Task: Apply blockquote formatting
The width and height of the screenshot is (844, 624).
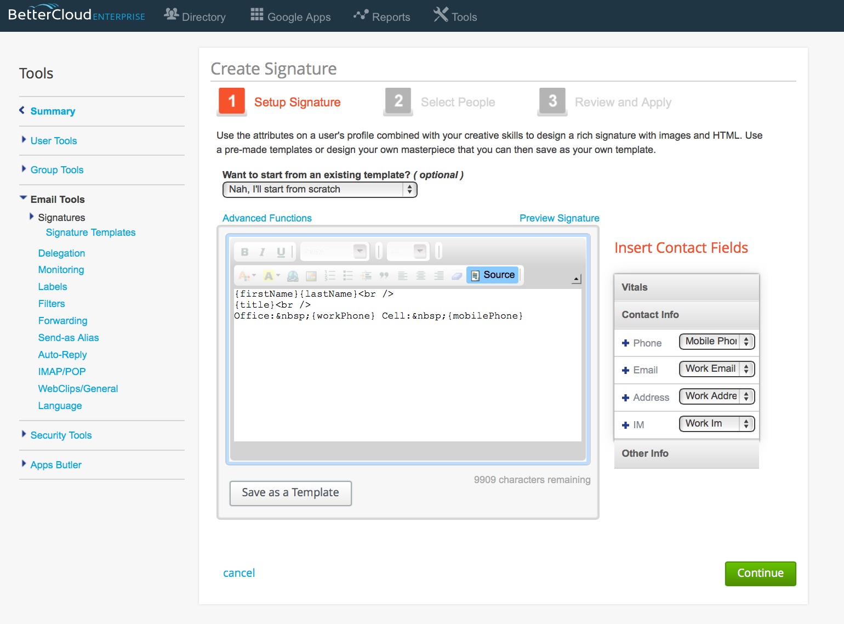Action: coord(384,275)
